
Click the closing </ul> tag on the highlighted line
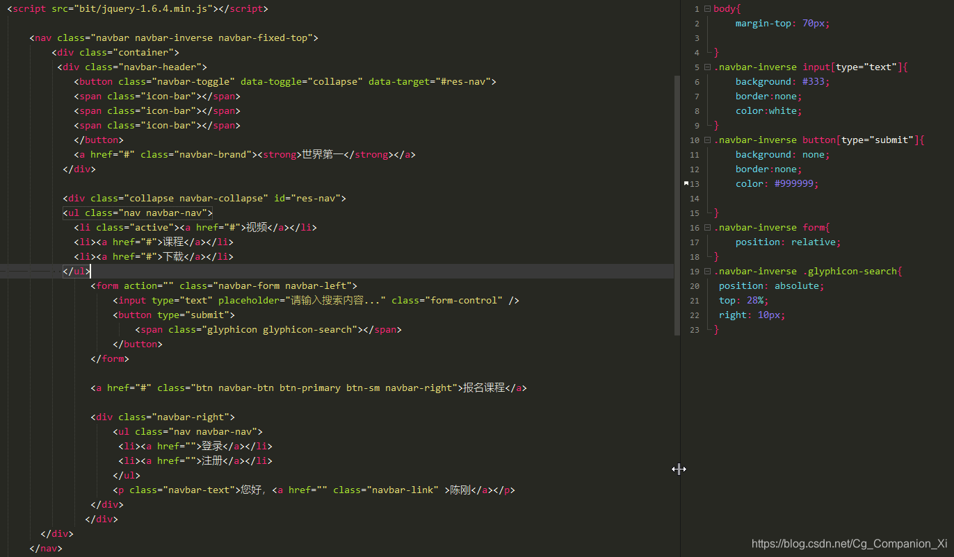(x=76, y=271)
